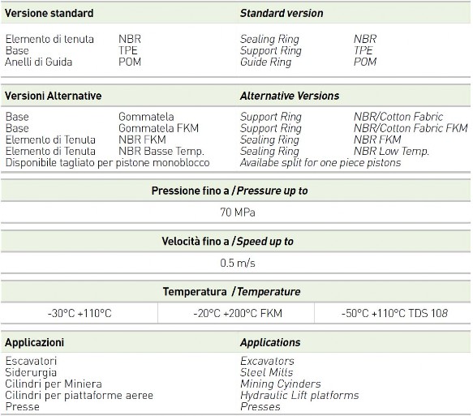
Task: Select the -20°C +200°C FKM cell
Action: click(238, 314)
